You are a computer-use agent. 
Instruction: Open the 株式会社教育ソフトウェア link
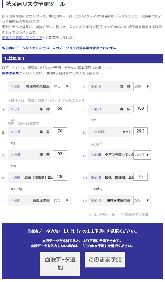(x=22, y=38)
